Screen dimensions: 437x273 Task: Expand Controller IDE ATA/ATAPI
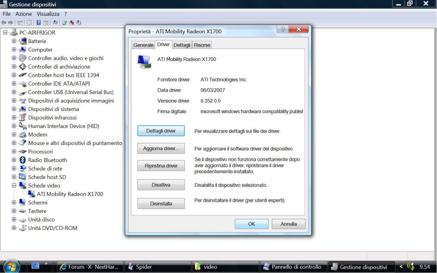click(x=14, y=84)
